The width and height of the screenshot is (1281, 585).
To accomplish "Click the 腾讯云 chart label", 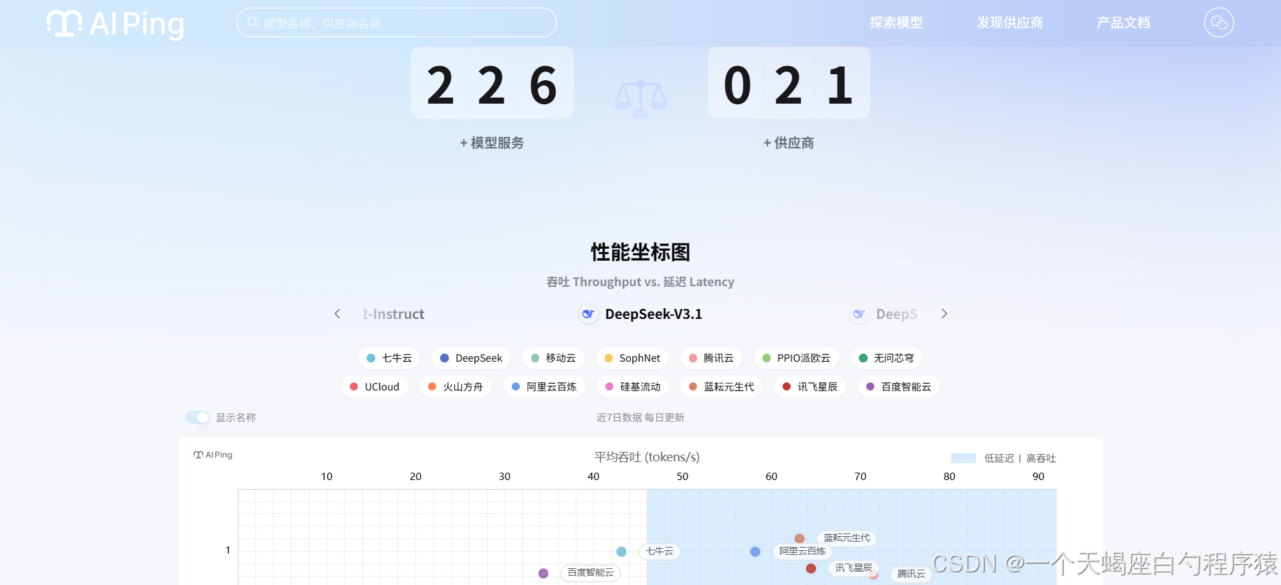I will tap(911, 574).
